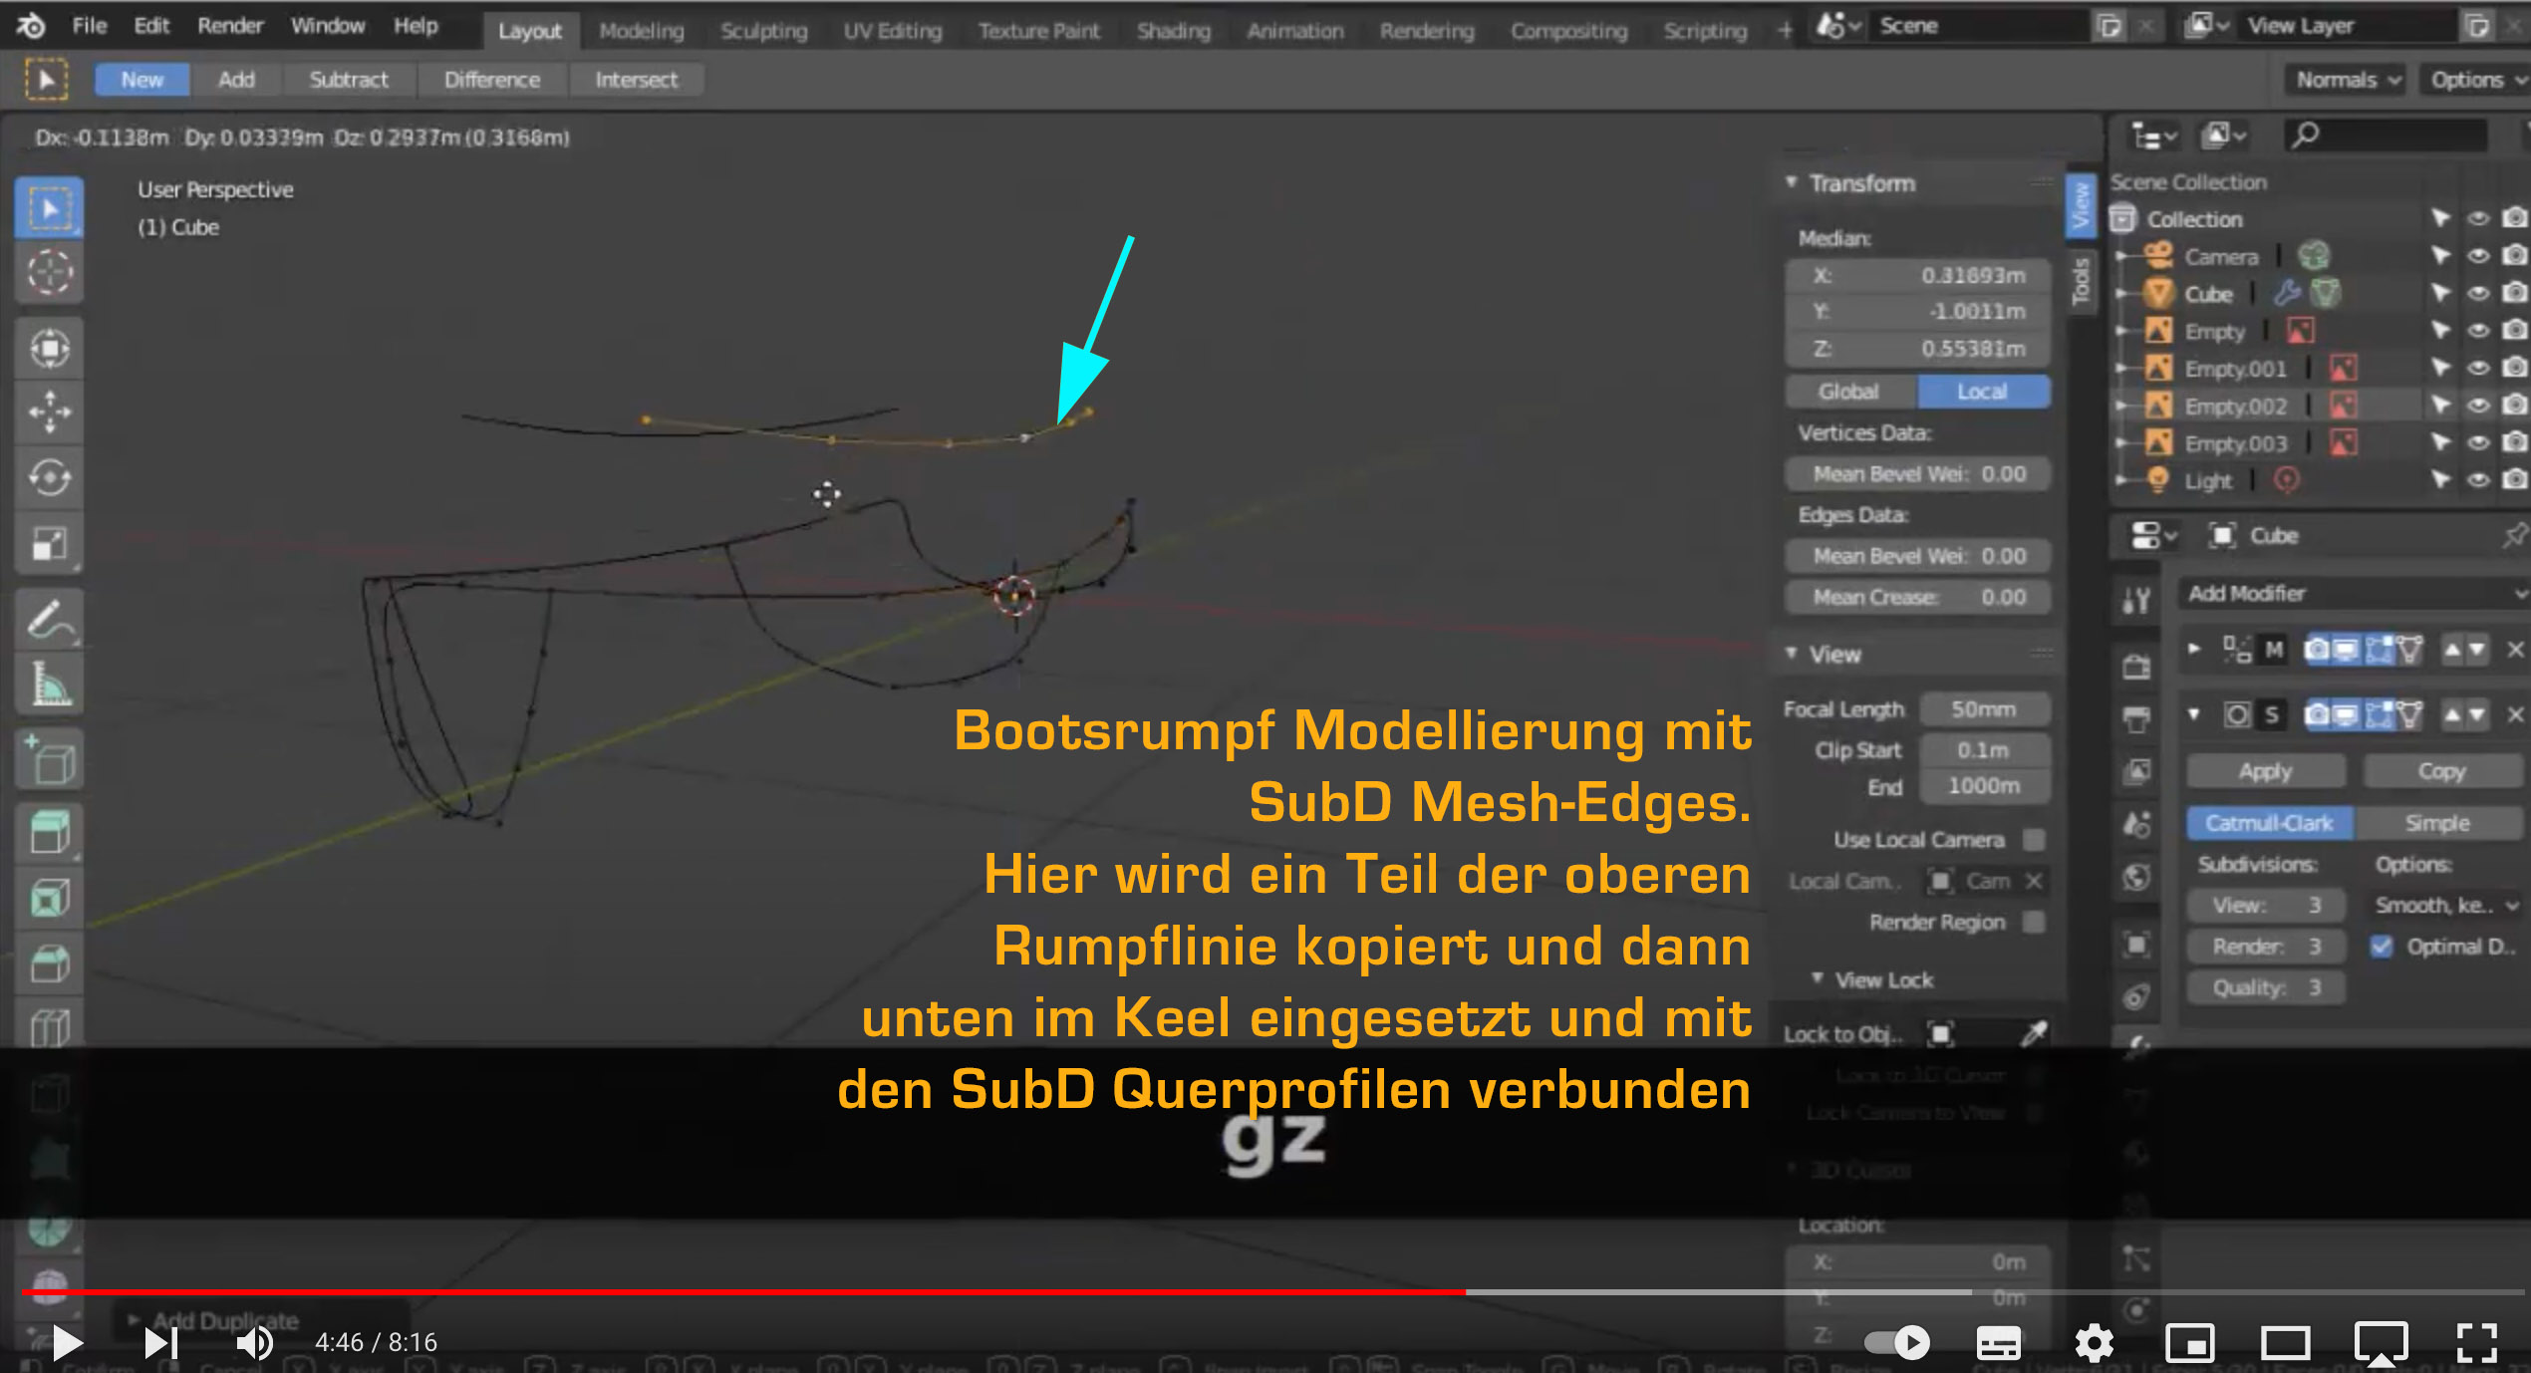The image size is (2531, 1373).
Task: Click the Extrude Region tool
Action: (49, 832)
